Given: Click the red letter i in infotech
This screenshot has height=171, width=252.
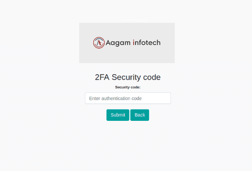Looking at the screenshot, I should tap(134, 43).
